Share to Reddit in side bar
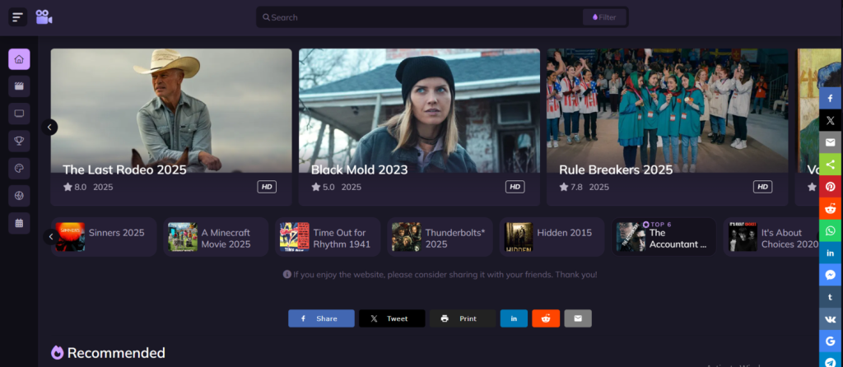The height and width of the screenshot is (367, 843). 831,208
